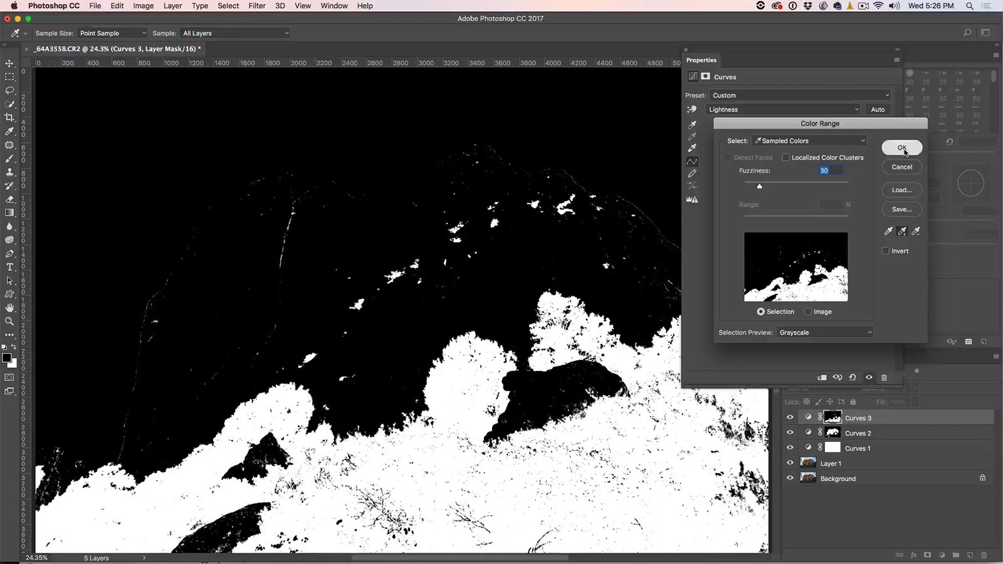Viewport: 1003px width, 564px height.
Task: Select the Lasso tool
Action: [9, 90]
